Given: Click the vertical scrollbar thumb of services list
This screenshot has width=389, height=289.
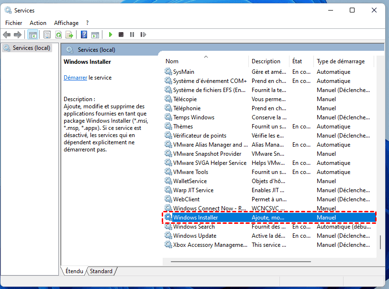Looking at the screenshot, I should coord(380,242).
